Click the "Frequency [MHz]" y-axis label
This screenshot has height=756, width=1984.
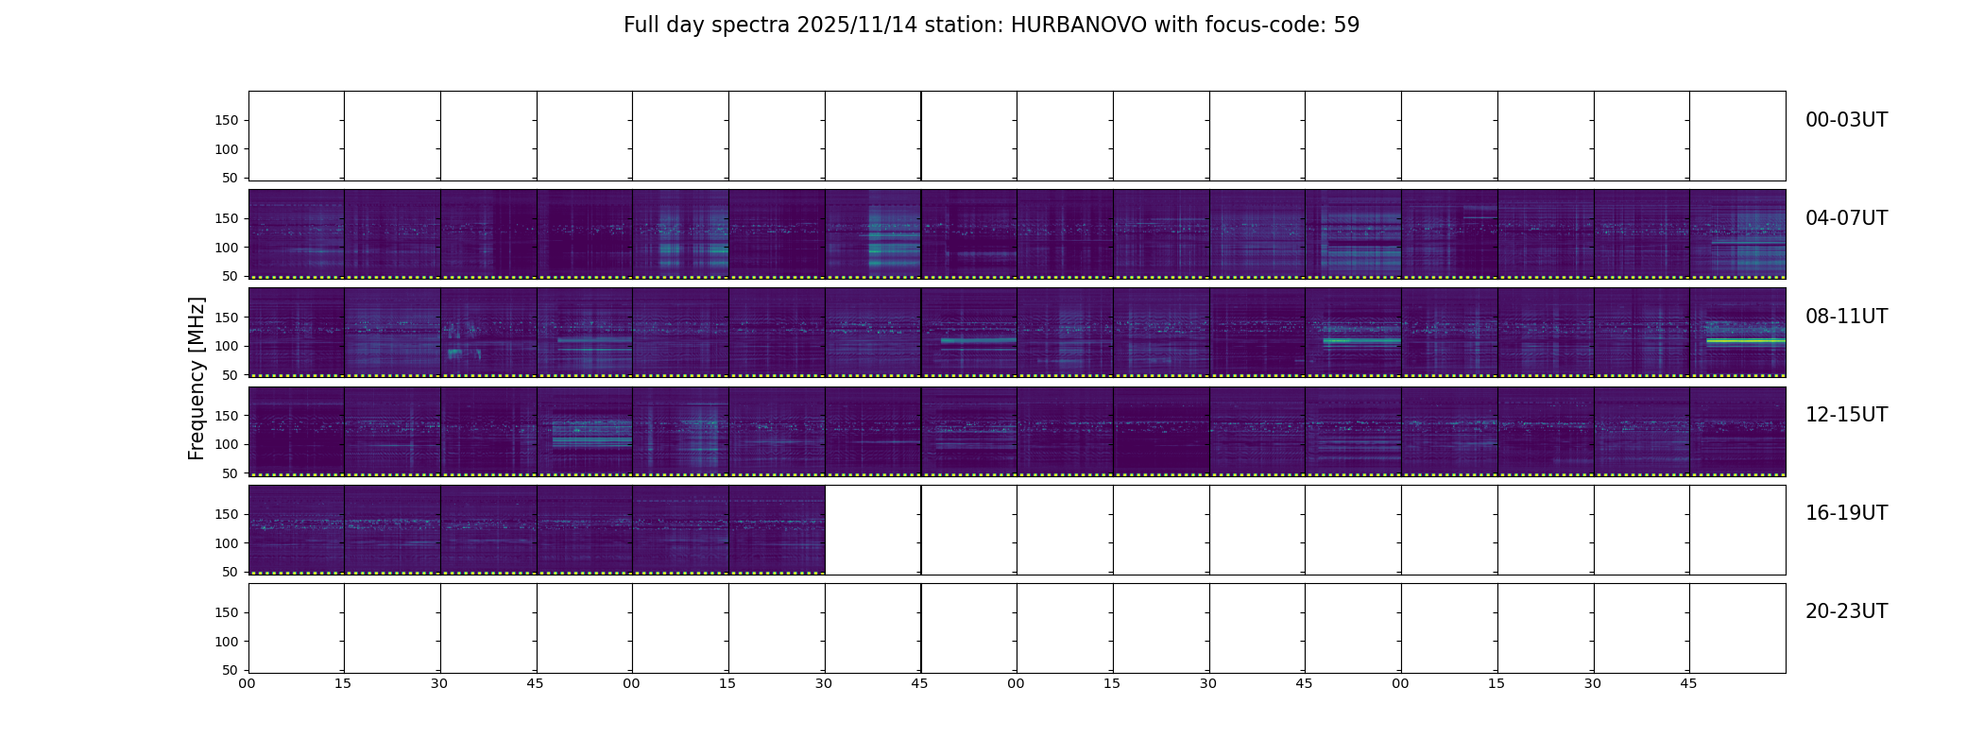(x=197, y=378)
